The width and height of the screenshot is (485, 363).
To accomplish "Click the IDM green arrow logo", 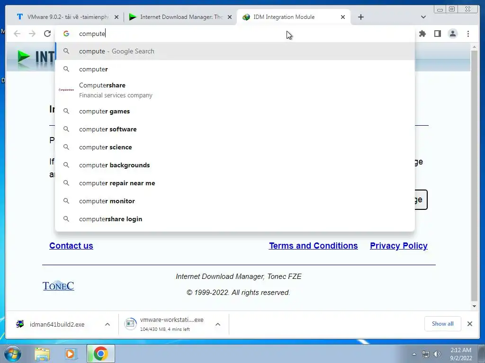I will [x=24, y=57].
